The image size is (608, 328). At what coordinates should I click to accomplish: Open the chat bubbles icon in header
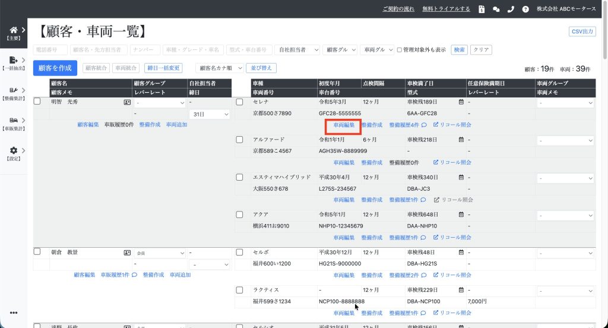[x=496, y=9]
